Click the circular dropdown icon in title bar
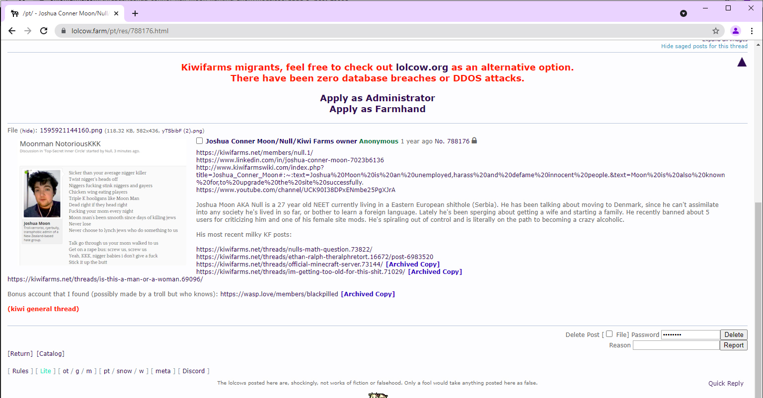The image size is (763, 398). coord(684,13)
